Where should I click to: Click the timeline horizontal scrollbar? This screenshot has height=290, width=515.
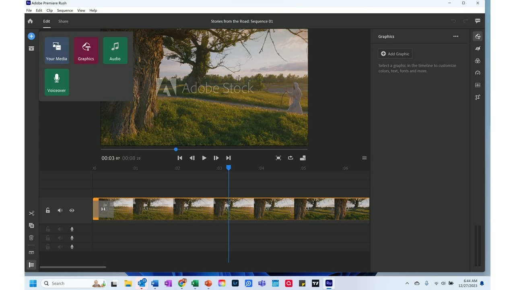73,267
